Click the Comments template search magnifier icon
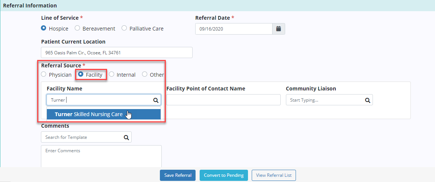The image size is (435, 182). point(126,137)
